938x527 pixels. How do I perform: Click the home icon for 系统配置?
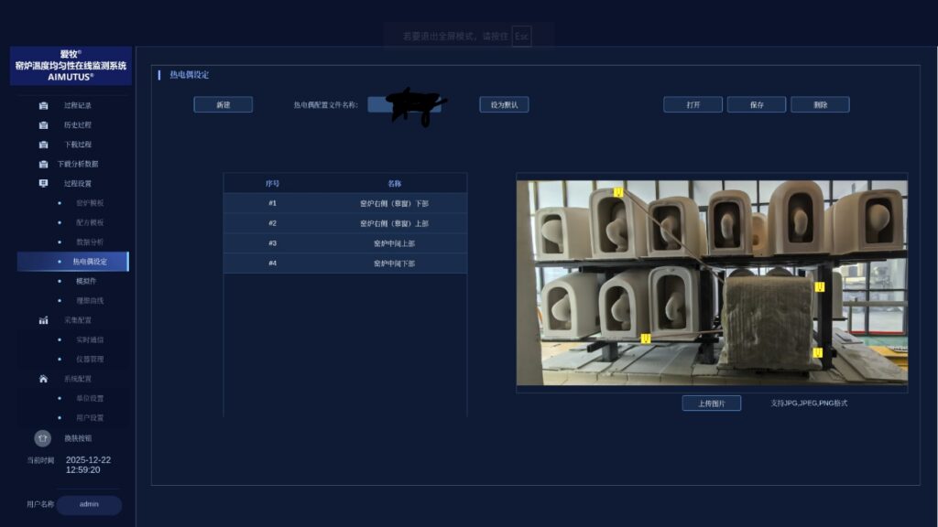click(43, 379)
